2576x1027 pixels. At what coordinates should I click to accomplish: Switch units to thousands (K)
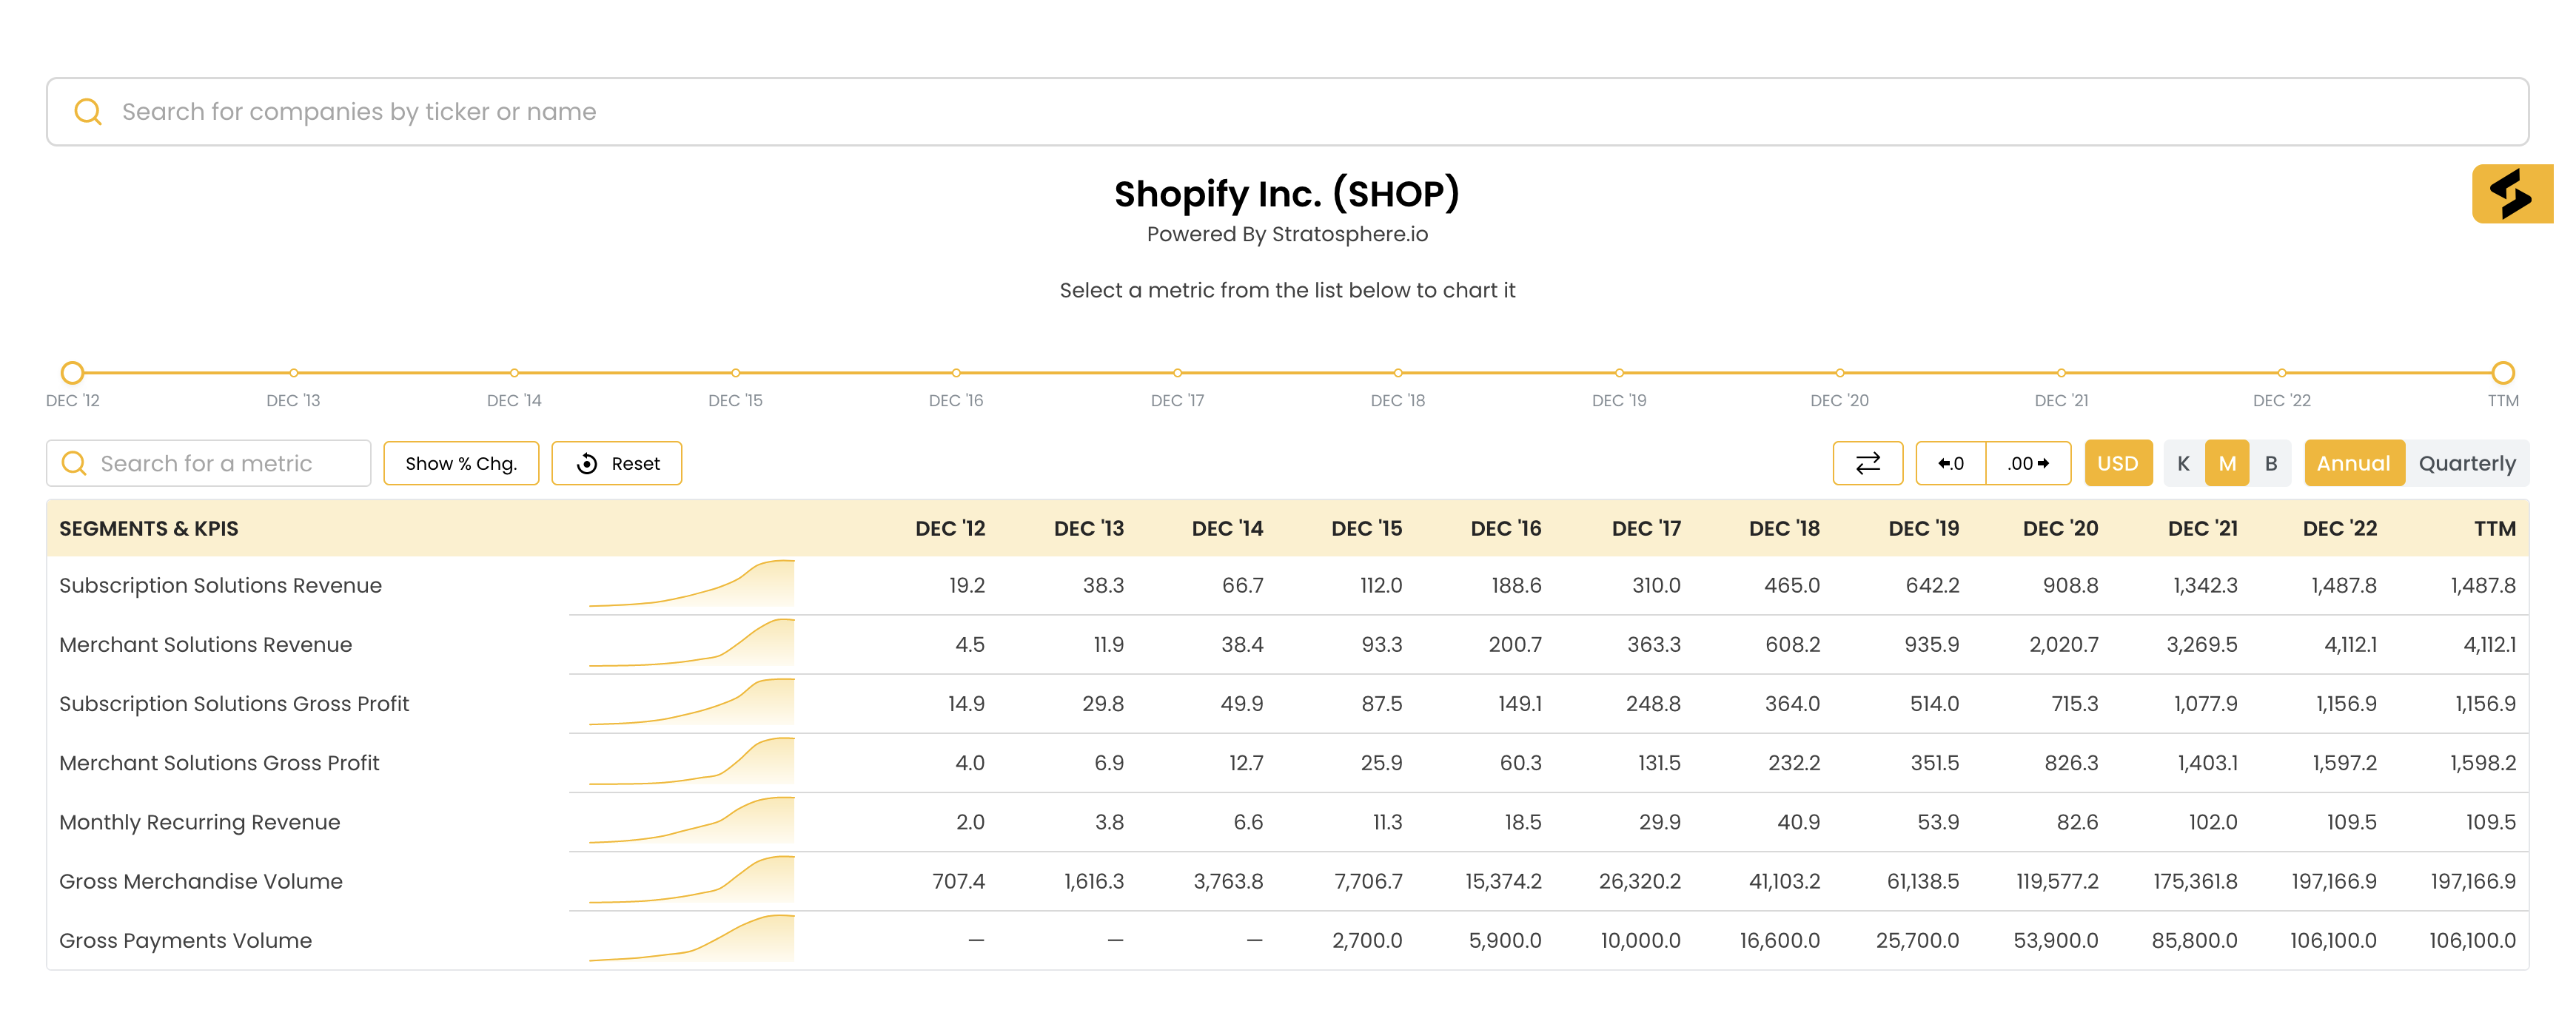[x=2183, y=463]
